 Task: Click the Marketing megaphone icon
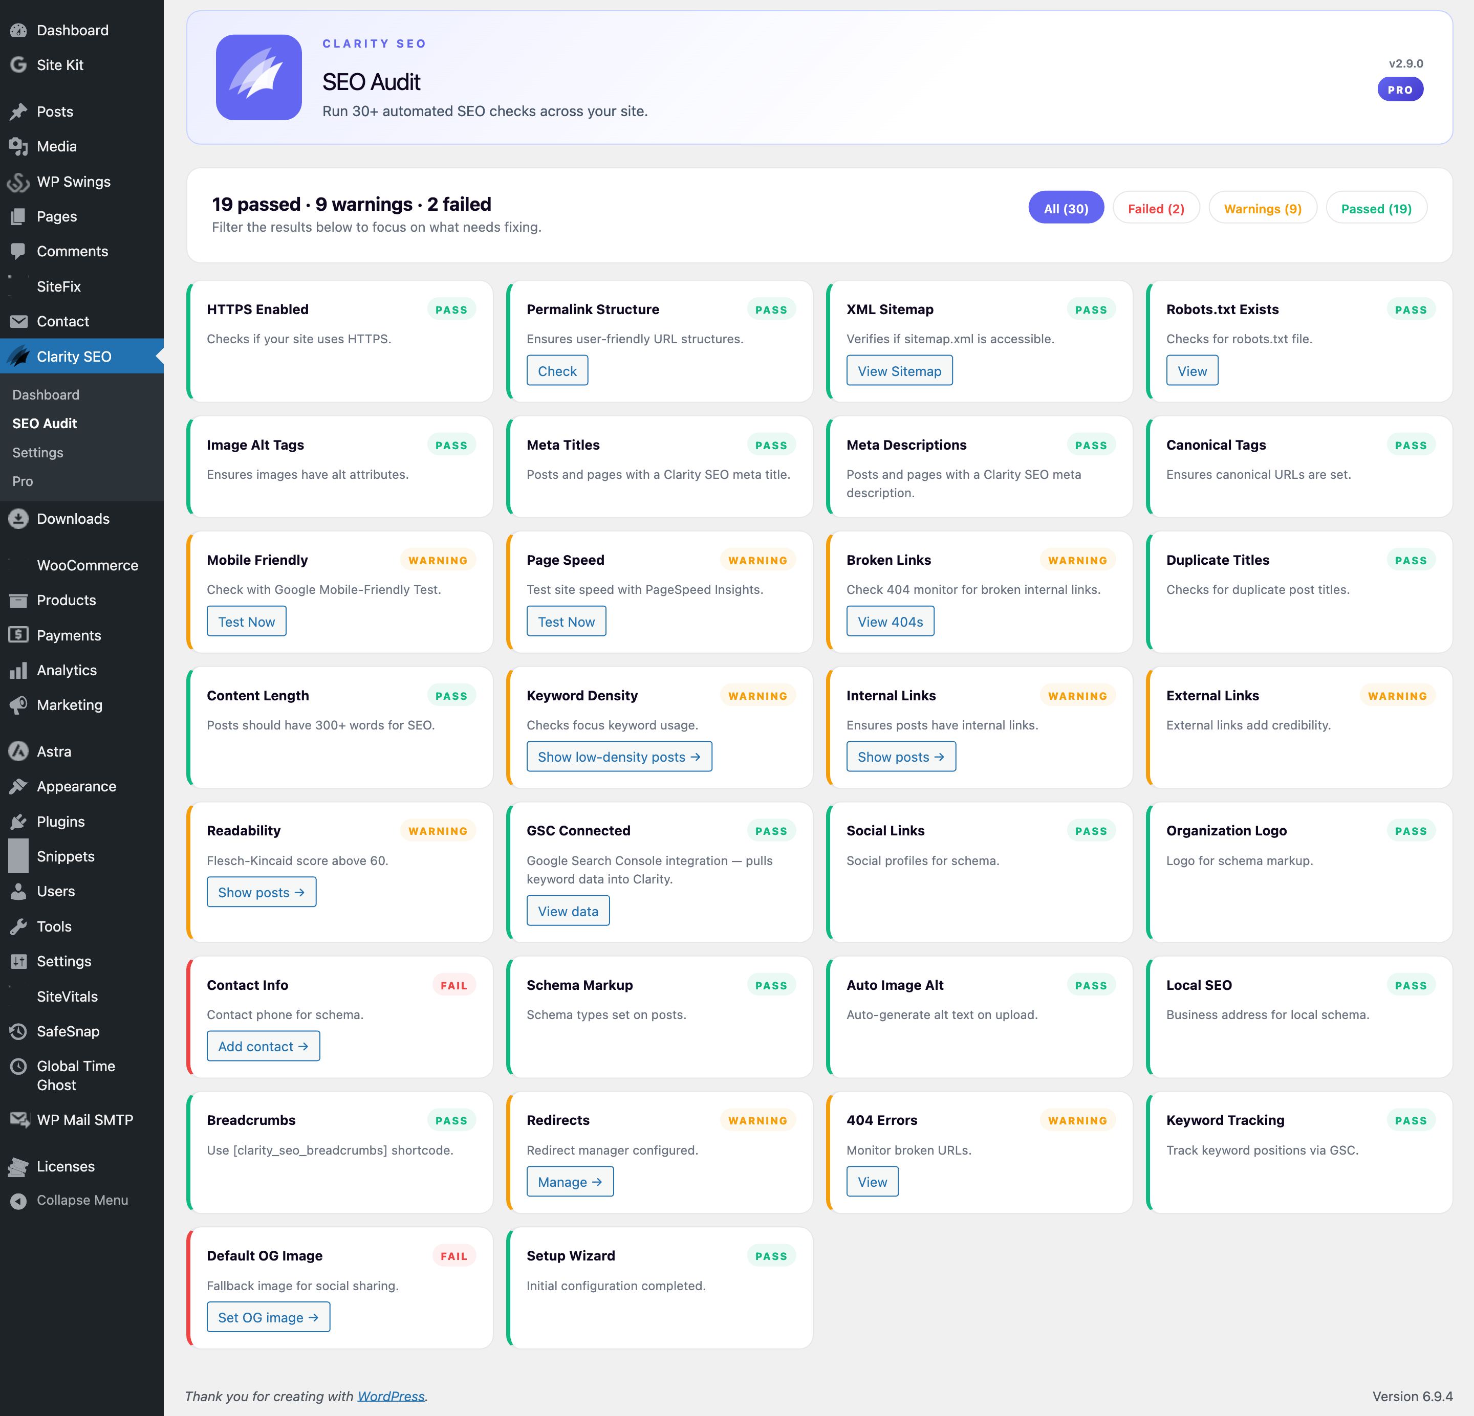click(18, 705)
